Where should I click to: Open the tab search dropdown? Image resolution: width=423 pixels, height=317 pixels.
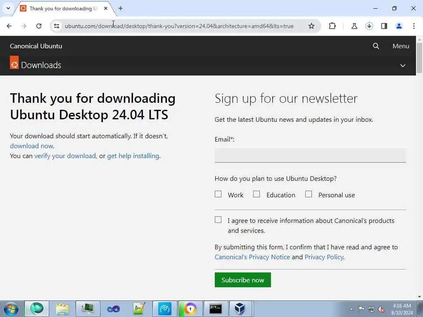click(x=8, y=8)
